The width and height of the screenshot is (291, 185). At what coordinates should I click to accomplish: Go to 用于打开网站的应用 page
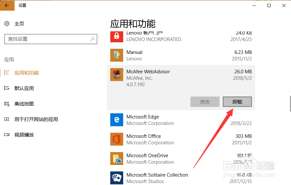[x=36, y=119]
